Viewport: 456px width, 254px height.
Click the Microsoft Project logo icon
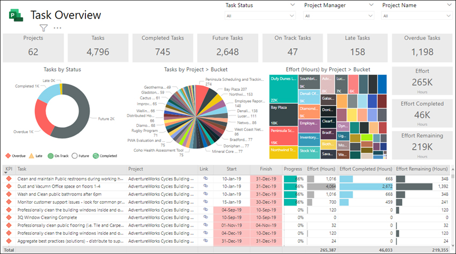click(x=16, y=15)
